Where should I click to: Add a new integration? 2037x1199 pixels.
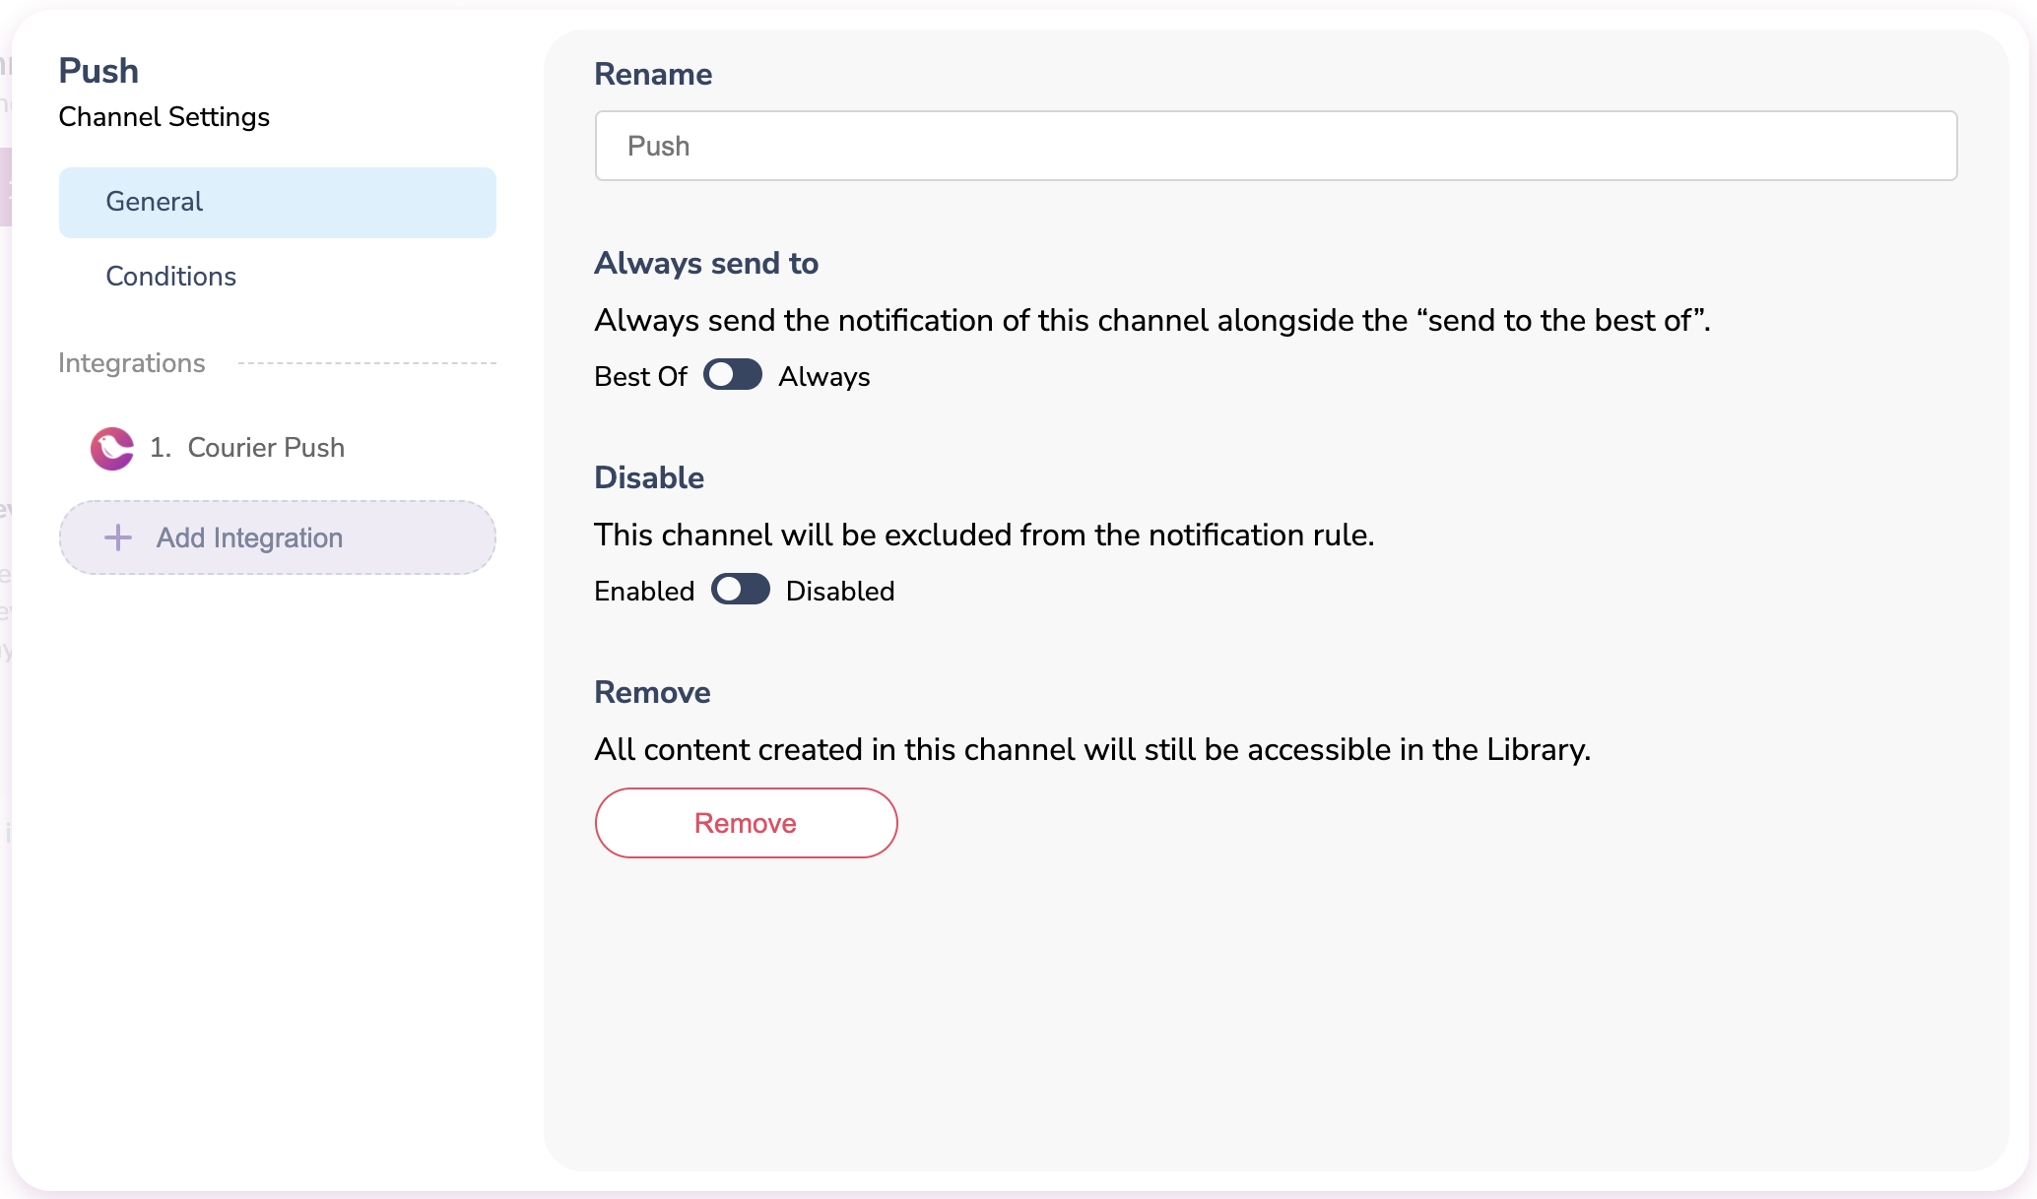pyautogui.click(x=277, y=537)
